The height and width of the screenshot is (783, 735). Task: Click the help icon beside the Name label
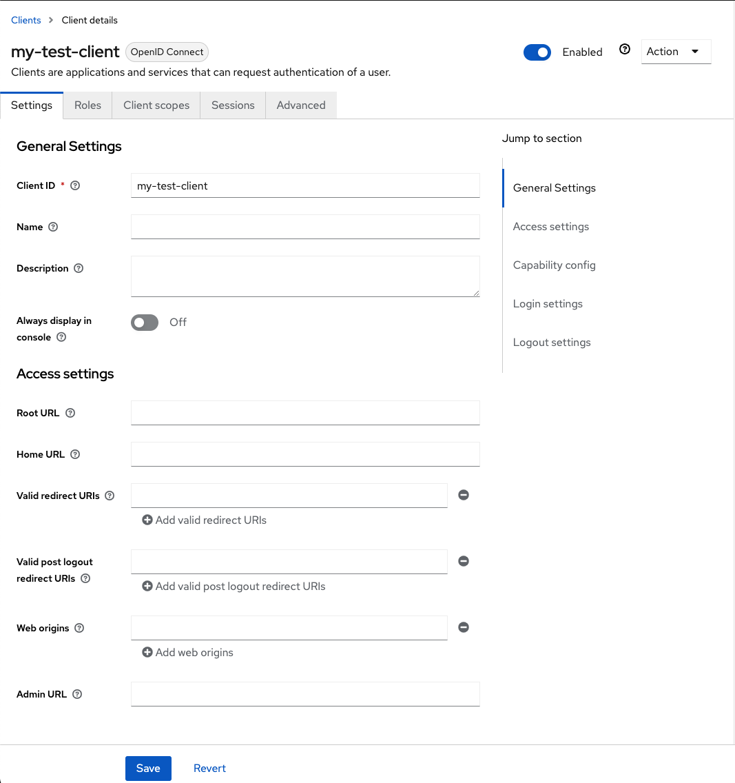[x=53, y=227]
